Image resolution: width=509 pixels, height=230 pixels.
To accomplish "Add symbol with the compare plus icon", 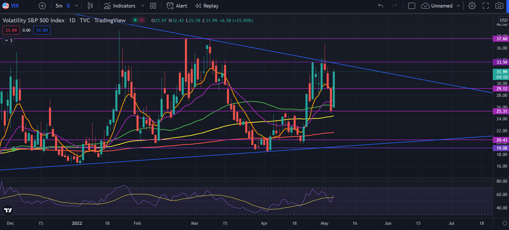I will click(42, 6).
